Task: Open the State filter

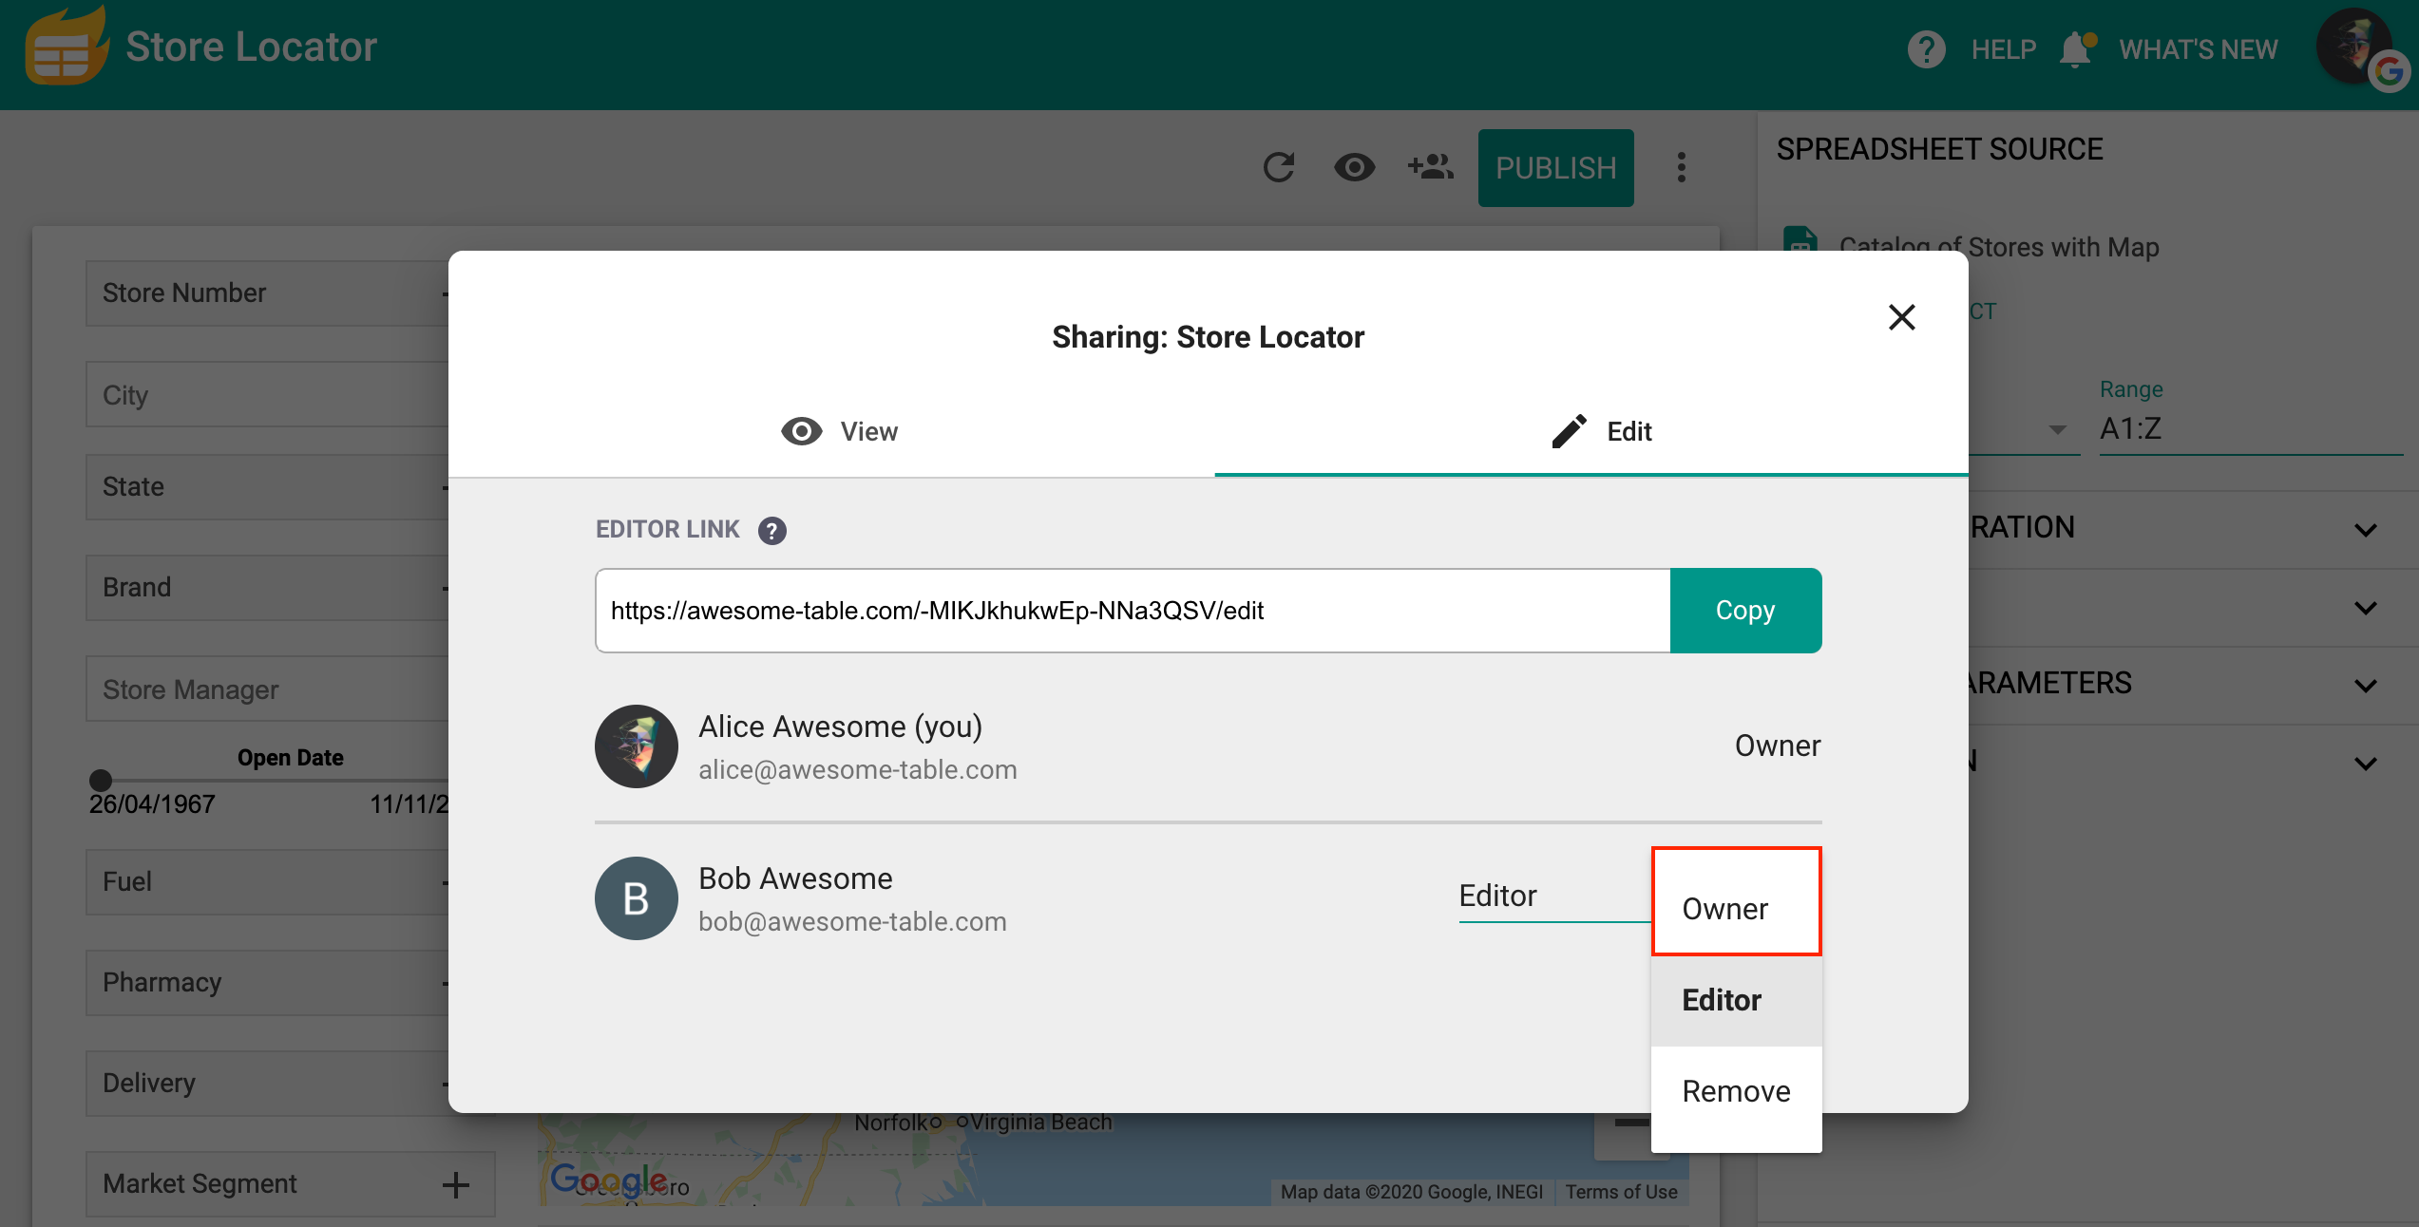Action: [267, 487]
